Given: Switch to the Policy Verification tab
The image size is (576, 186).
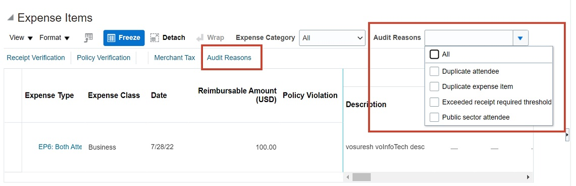Looking at the screenshot, I should 103,58.
